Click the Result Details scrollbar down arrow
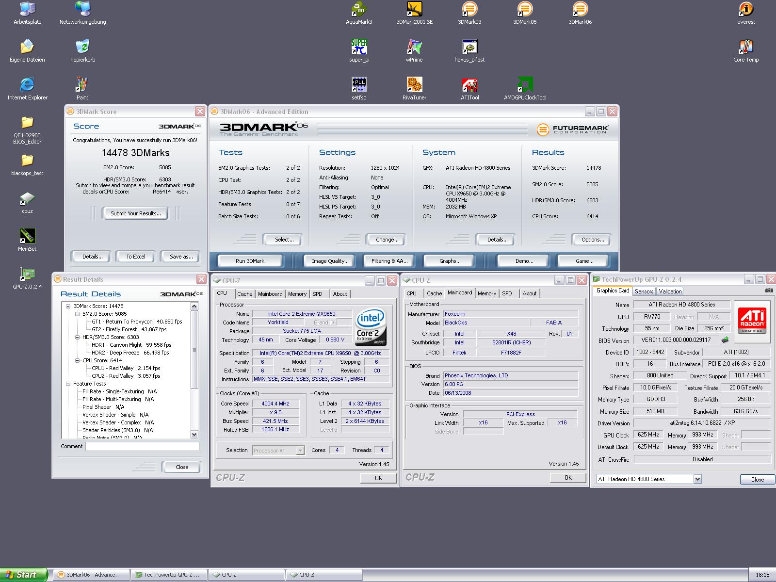Image resolution: width=776 pixels, height=582 pixels. tap(194, 434)
